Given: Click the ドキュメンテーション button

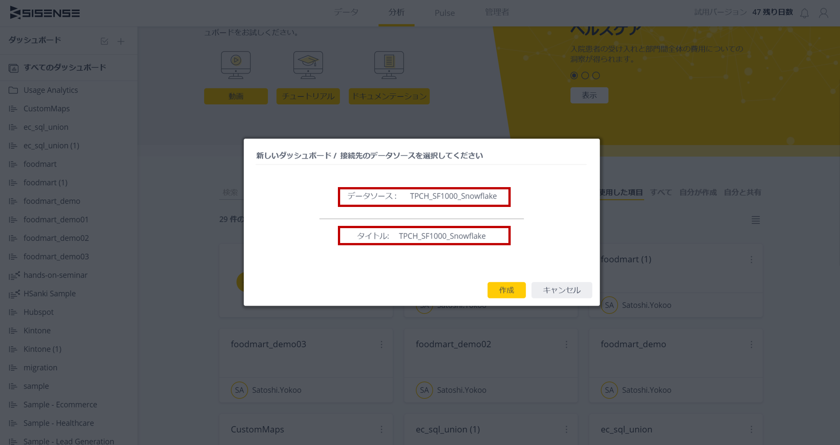Looking at the screenshot, I should (389, 96).
